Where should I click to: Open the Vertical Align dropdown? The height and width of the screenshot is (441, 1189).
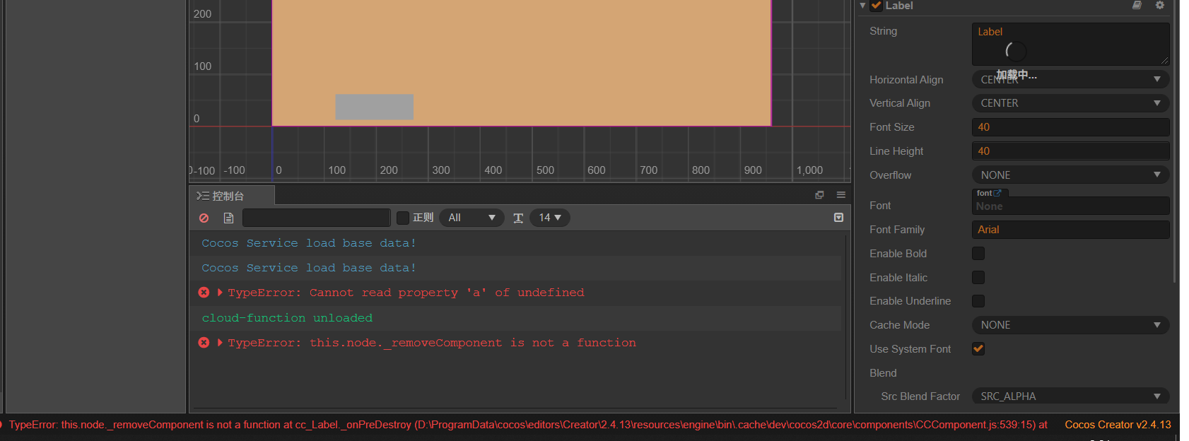tap(1070, 103)
